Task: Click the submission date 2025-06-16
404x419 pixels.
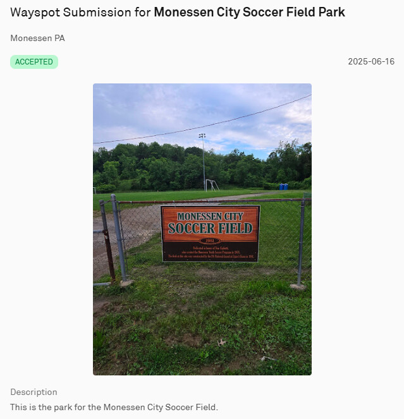Action: click(371, 61)
